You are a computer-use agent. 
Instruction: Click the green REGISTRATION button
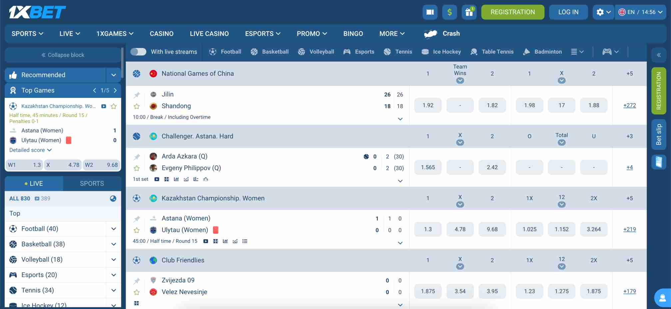(513, 12)
